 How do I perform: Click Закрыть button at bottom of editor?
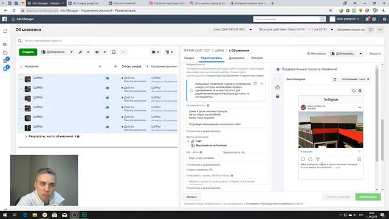click(191, 197)
